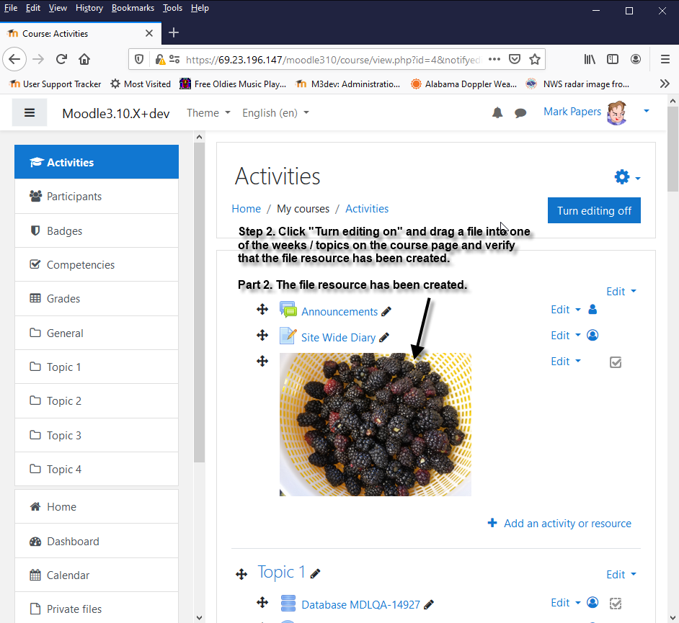Click move handle beside blackberry image

pyautogui.click(x=262, y=361)
